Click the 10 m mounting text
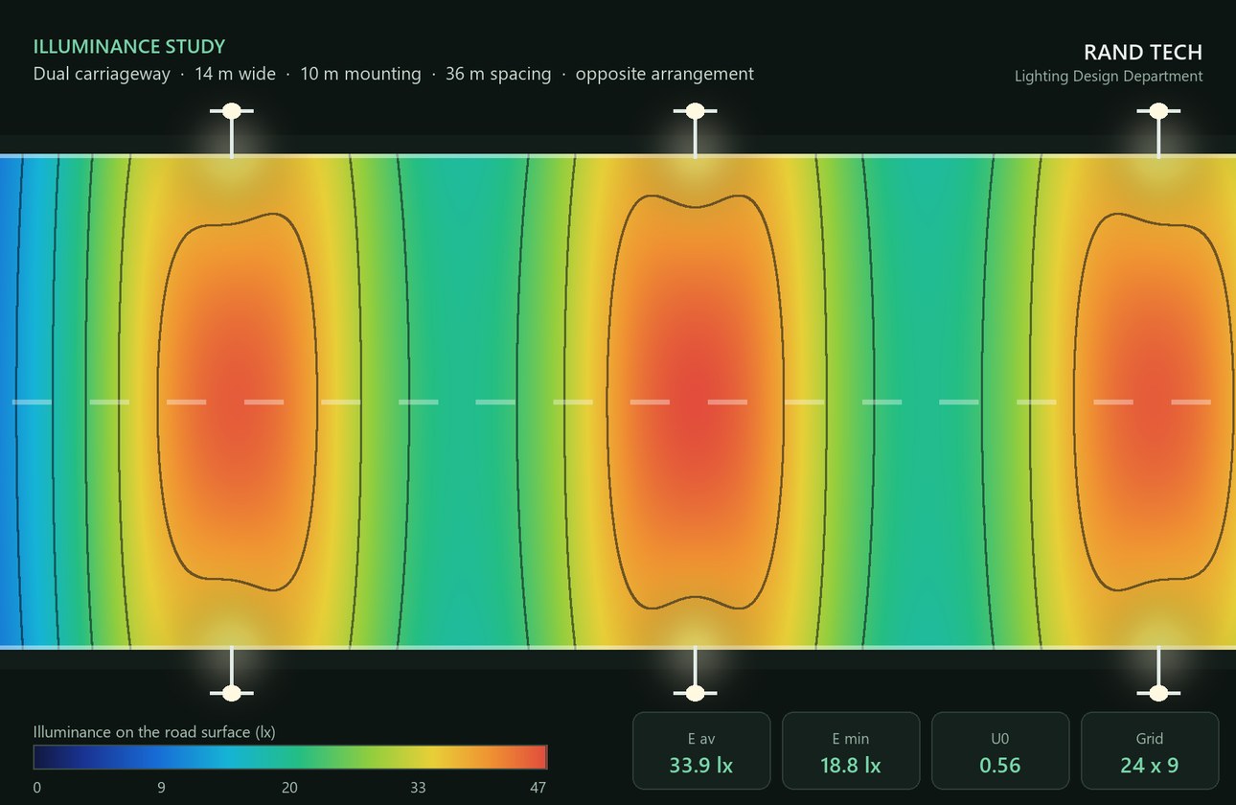This screenshot has width=1236, height=805. click(x=360, y=74)
